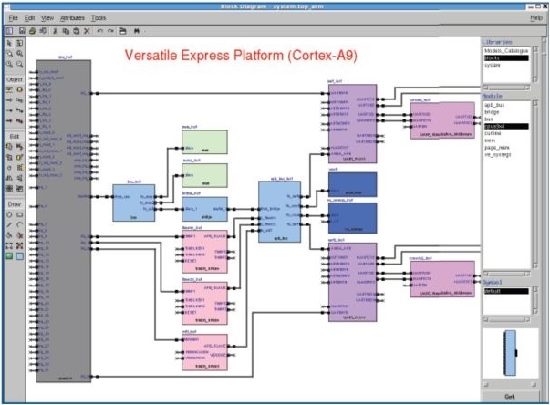Click the Save diskette toolbar icon
The height and width of the screenshot is (405, 550).
click(x=22, y=31)
